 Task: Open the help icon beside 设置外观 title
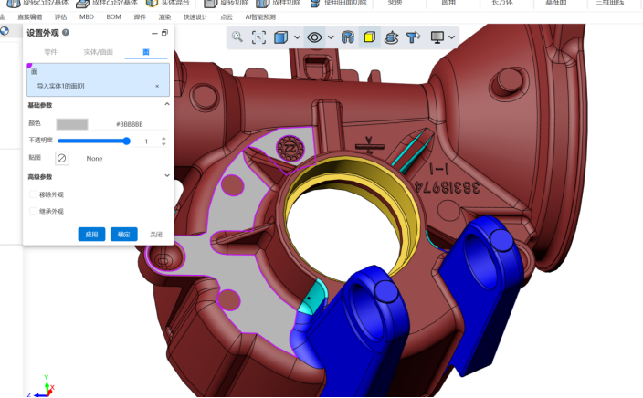pyautogui.click(x=66, y=32)
